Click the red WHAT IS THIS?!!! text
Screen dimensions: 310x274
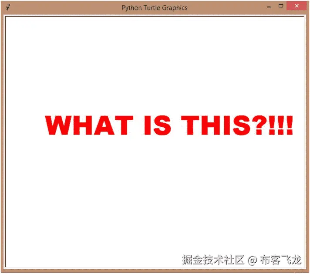(169, 125)
